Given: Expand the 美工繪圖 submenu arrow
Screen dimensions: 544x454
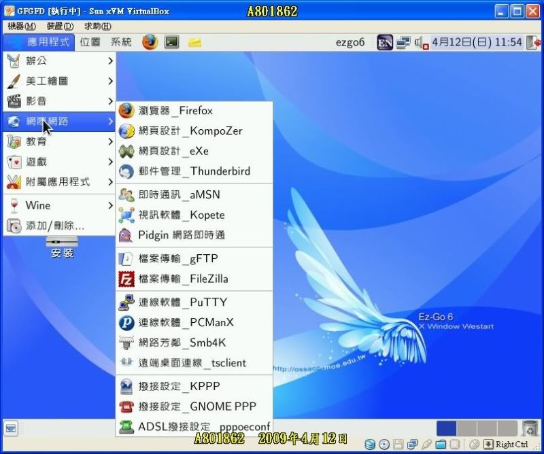Looking at the screenshot, I should [110, 81].
